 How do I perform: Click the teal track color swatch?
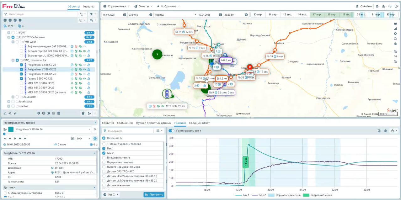point(11,129)
